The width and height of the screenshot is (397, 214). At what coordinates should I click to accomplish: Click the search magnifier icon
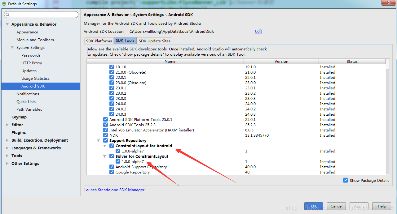(7, 15)
